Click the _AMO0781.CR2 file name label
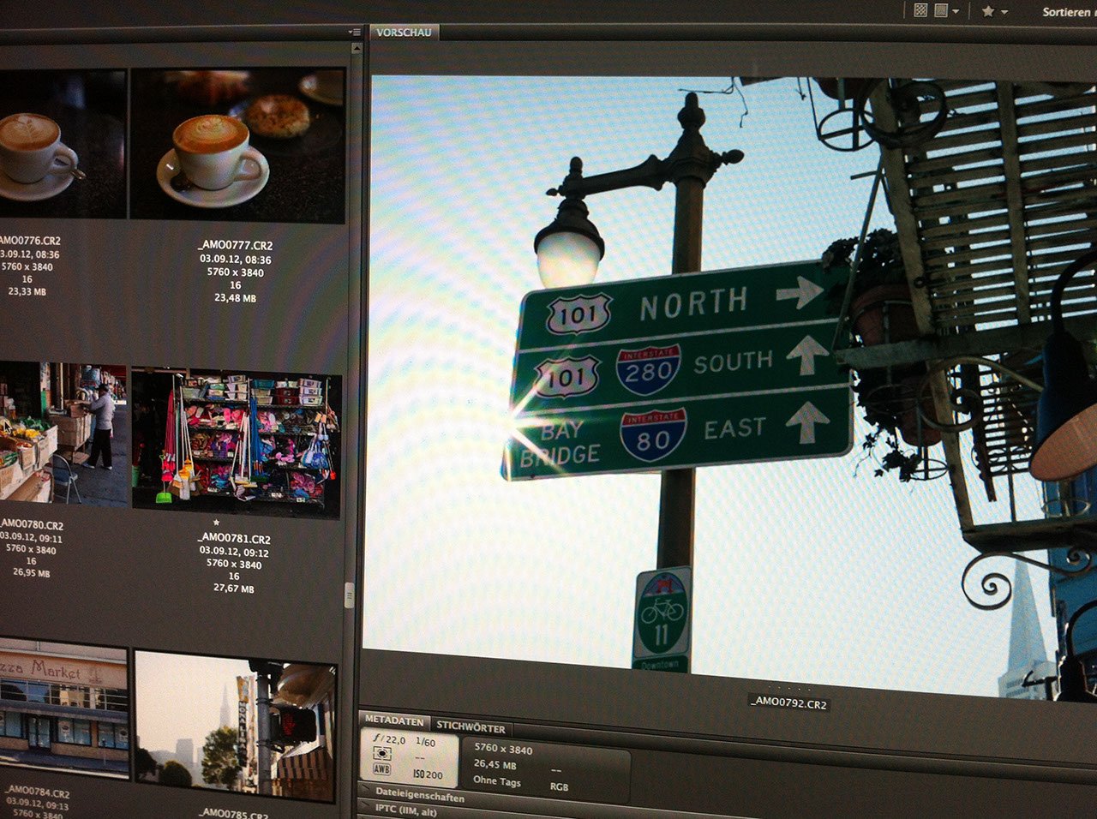The height and width of the screenshot is (819, 1097). pos(234,539)
